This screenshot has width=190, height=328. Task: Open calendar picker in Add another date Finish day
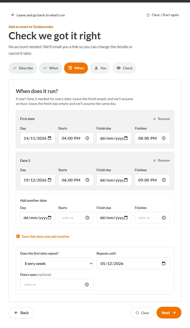pos(126,218)
